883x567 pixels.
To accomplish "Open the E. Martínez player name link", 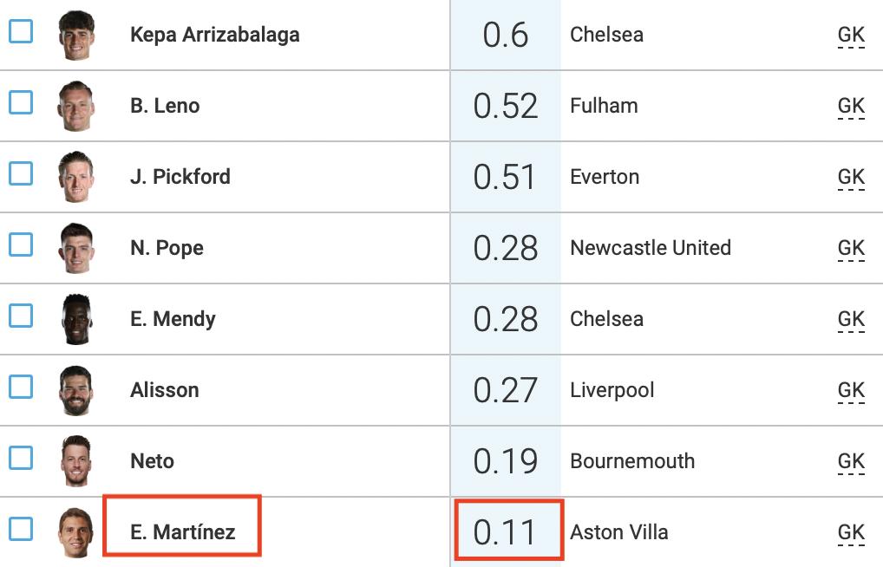I will tap(182, 532).
